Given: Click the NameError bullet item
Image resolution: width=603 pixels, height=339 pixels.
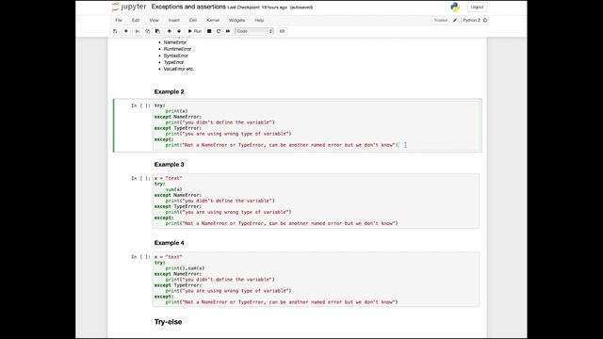Looking at the screenshot, I should (175, 42).
